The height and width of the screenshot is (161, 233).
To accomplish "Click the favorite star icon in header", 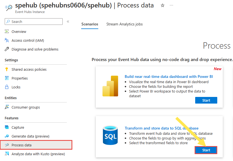I will [x=163, y=6].
